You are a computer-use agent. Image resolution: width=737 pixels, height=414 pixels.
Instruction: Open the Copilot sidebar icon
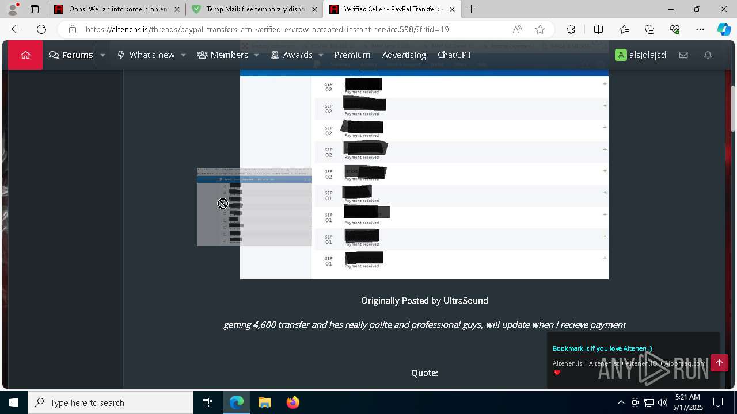coord(724,29)
